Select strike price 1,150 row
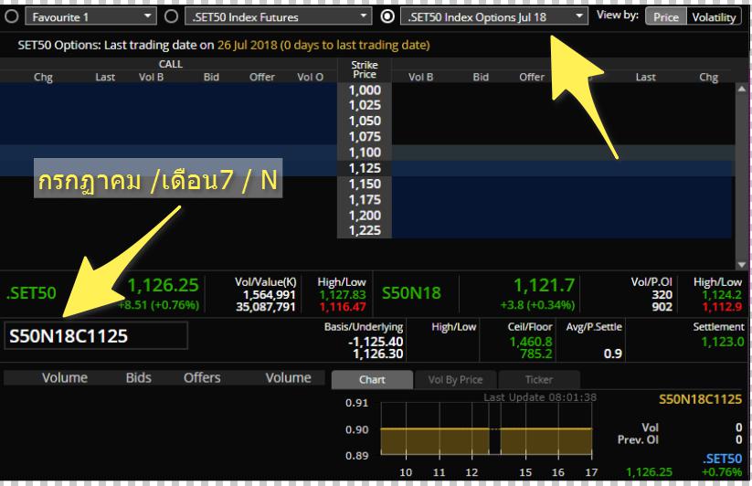The width and height of the screenshot is (752, 486). (365, 184)
